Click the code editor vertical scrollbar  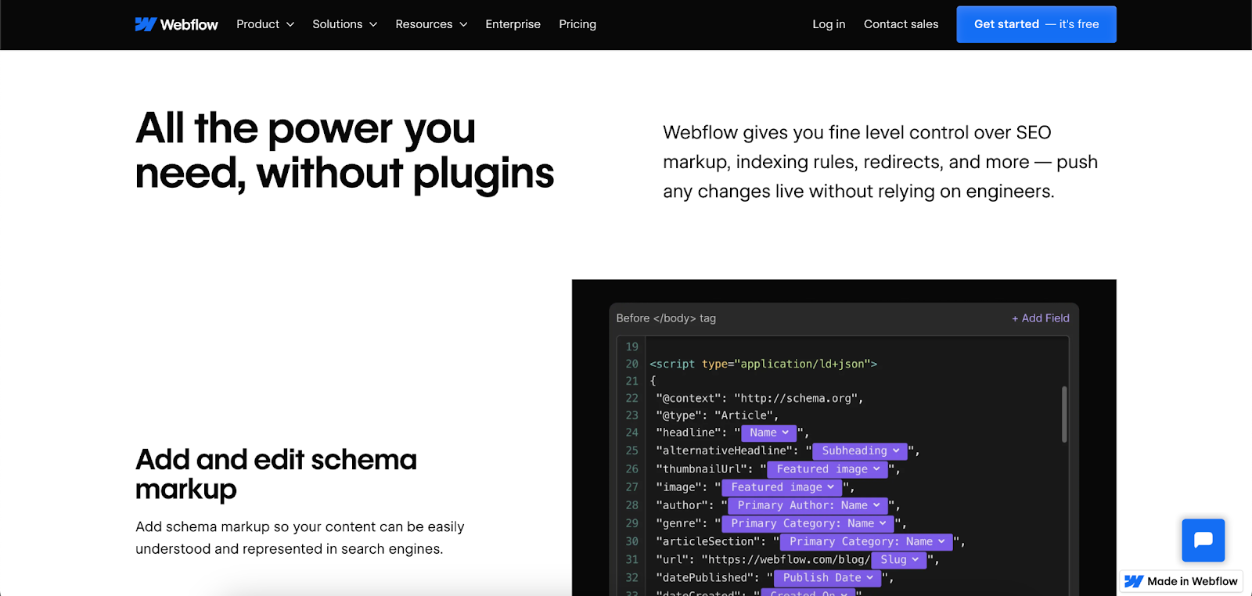pyautogui.click(x=1064, y=414)
